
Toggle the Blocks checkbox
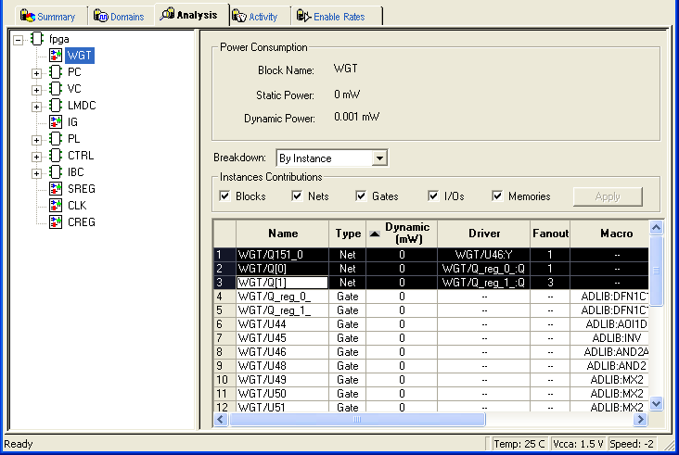point(224,196)
